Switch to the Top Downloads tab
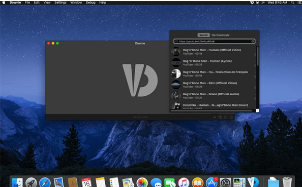The image size is (302, 187). pyautogui.click(x=220, y=35)
